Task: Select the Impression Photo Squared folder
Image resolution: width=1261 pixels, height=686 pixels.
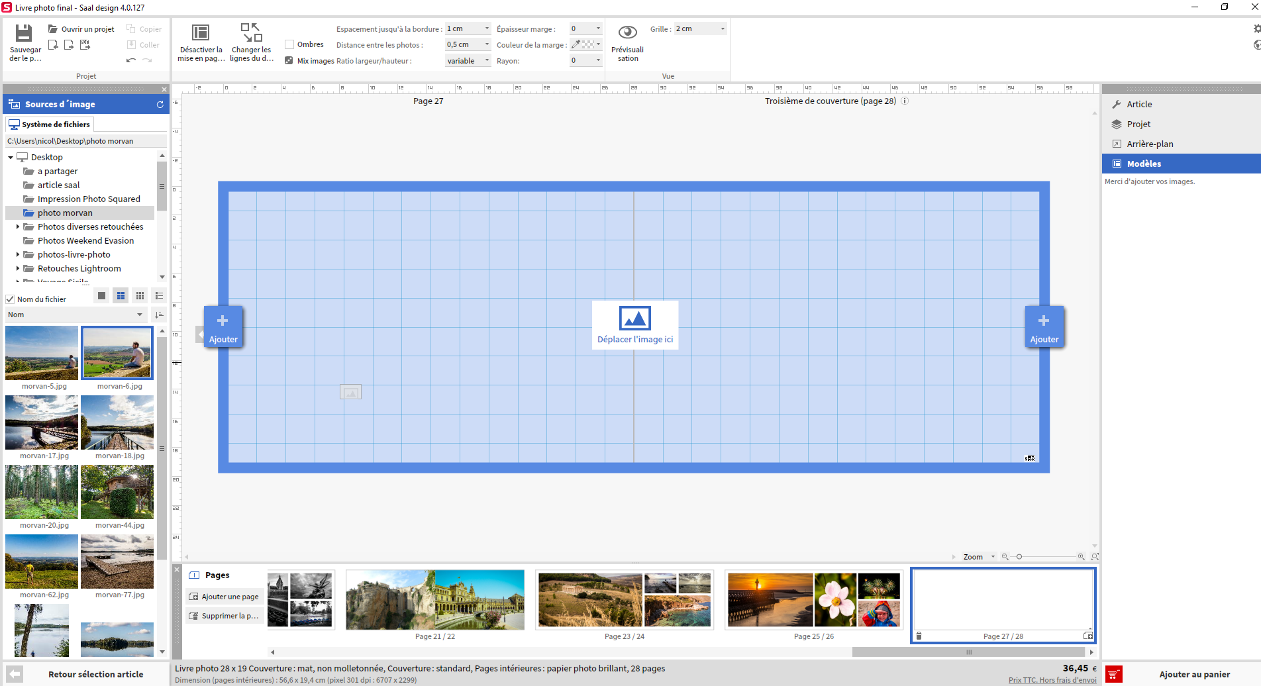Action: (89, 199)
